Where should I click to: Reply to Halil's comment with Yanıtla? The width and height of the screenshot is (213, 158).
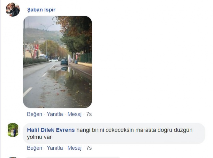pyautogui.click(x=55, y=148)
